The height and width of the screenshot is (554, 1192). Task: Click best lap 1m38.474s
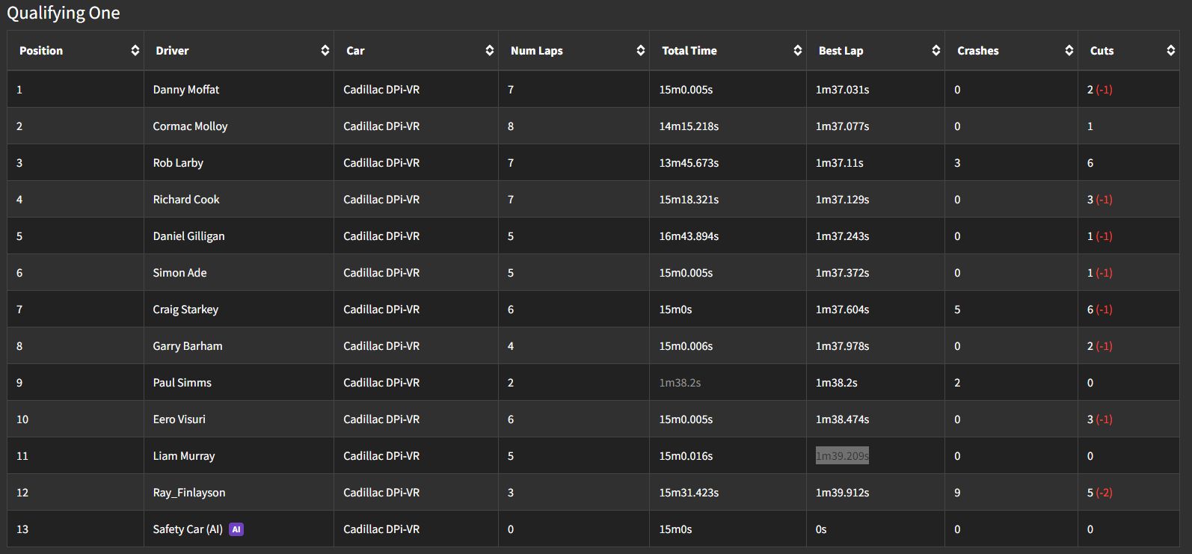click(x=842, y=419)
